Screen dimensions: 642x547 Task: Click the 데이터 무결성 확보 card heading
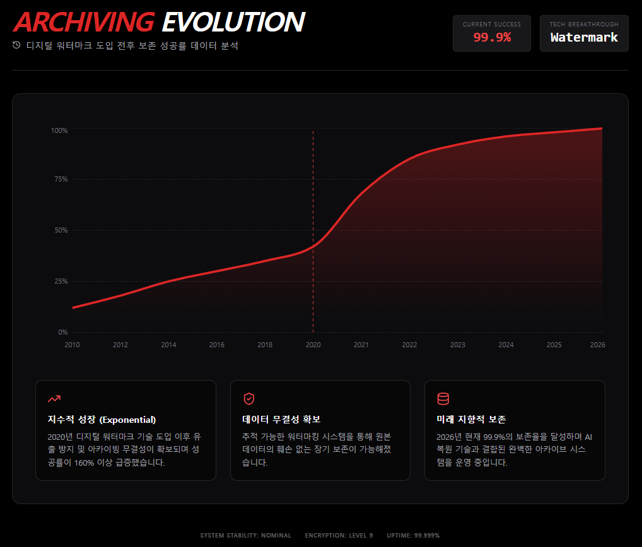click(x=283, y=418)
